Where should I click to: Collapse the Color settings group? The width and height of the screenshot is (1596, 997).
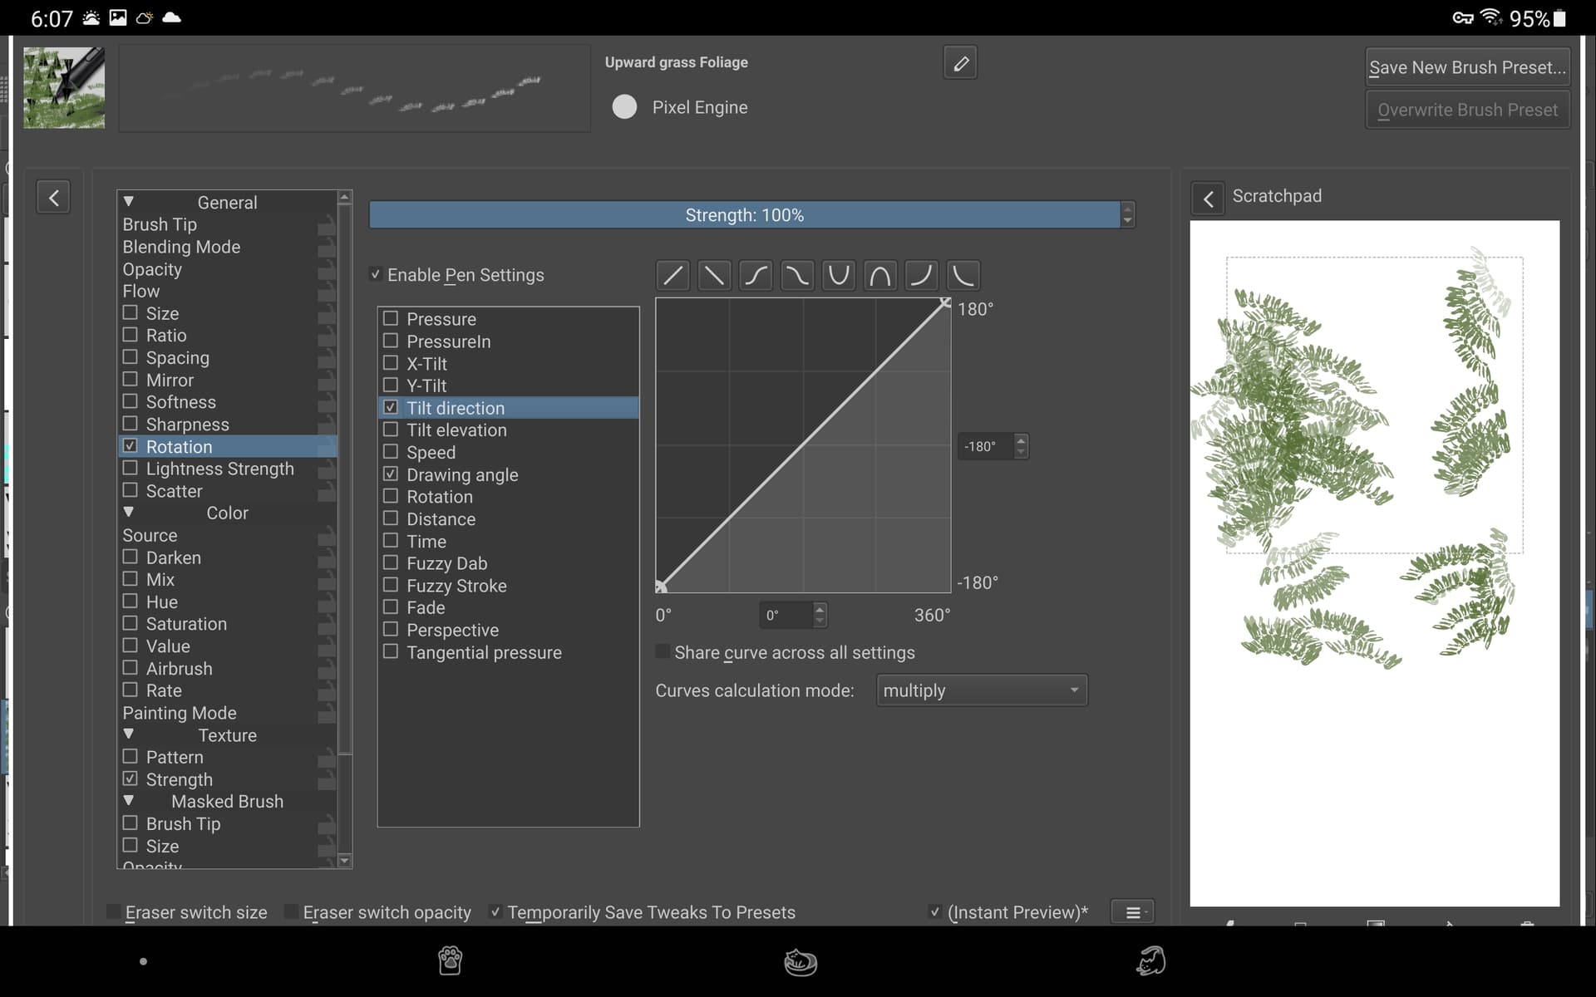129,513
